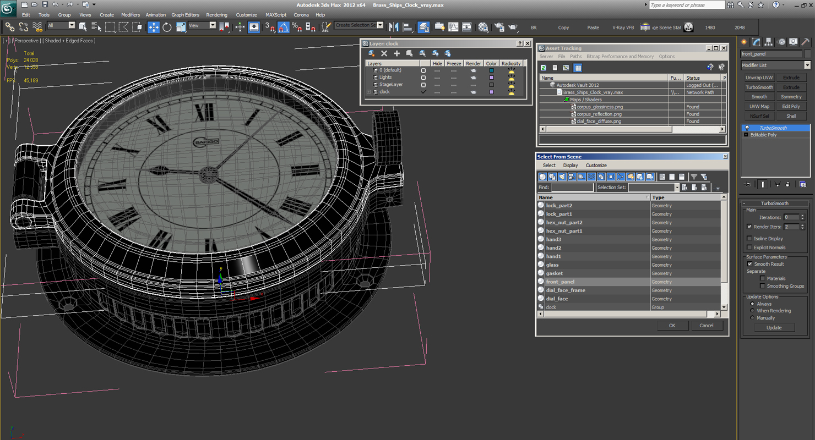Click the Edit Poly modifier button
Viewport: 815px width, 440px height.
tap(791, 106)
